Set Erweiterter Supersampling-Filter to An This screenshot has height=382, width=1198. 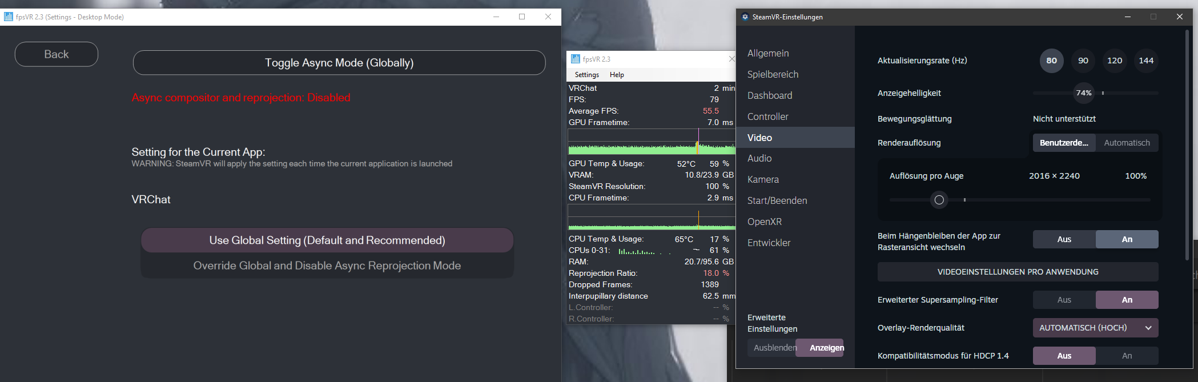point(1127,300)
